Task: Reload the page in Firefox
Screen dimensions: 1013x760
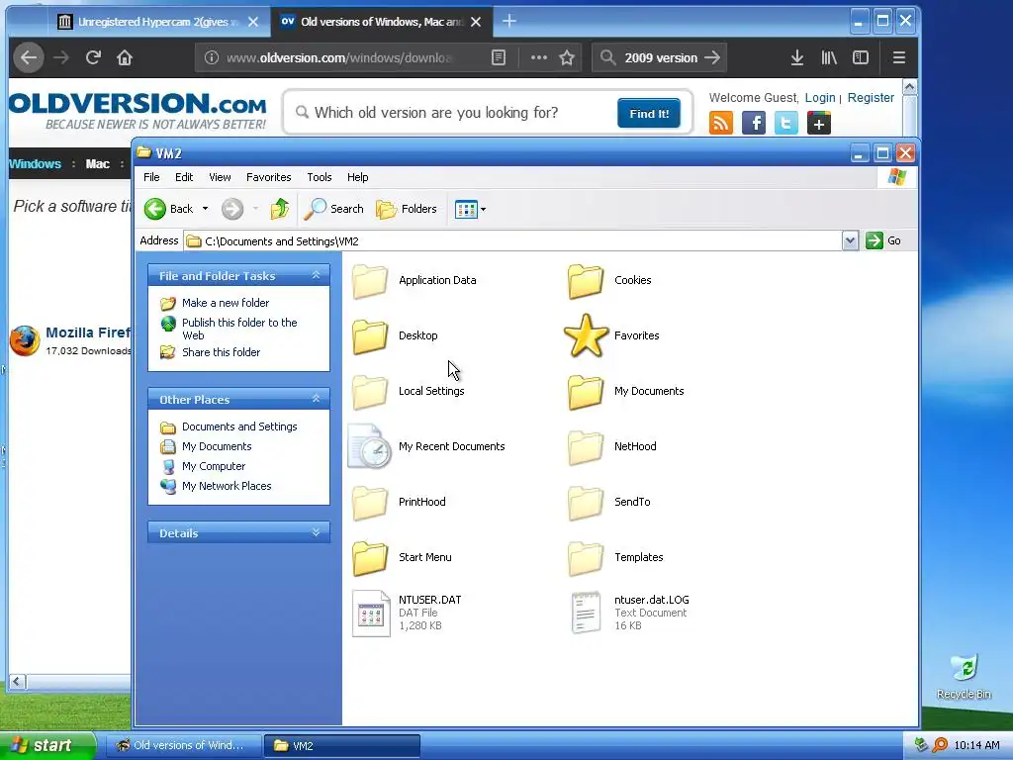Action: click(x=93, y=57)
